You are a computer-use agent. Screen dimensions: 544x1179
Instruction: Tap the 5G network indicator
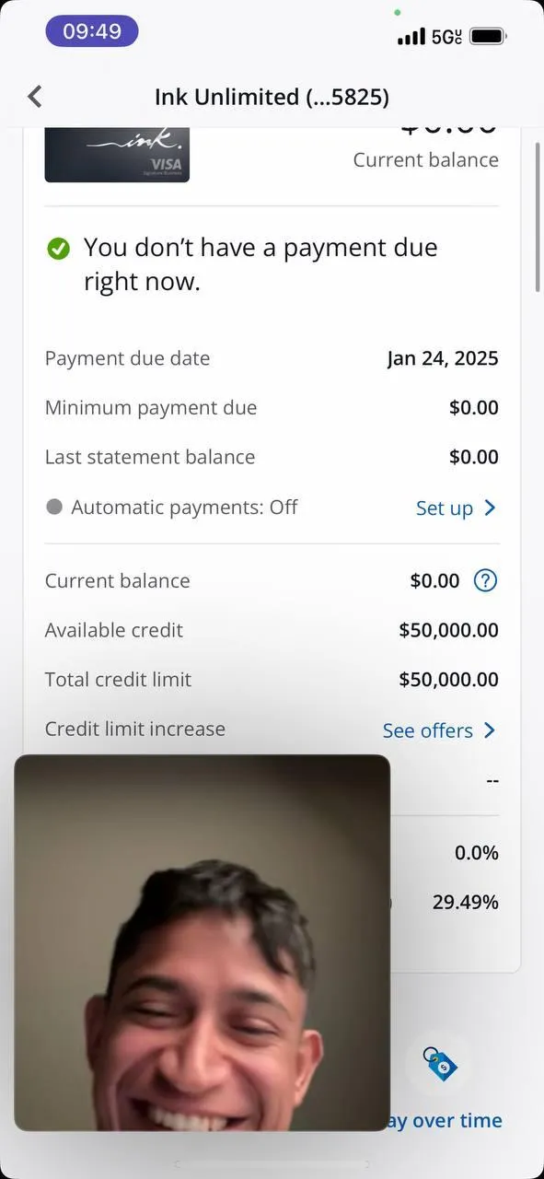coord(446,37)
